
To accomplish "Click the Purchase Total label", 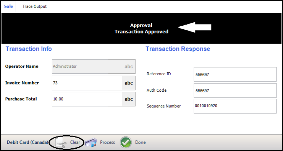I will [x=21, y=99].
